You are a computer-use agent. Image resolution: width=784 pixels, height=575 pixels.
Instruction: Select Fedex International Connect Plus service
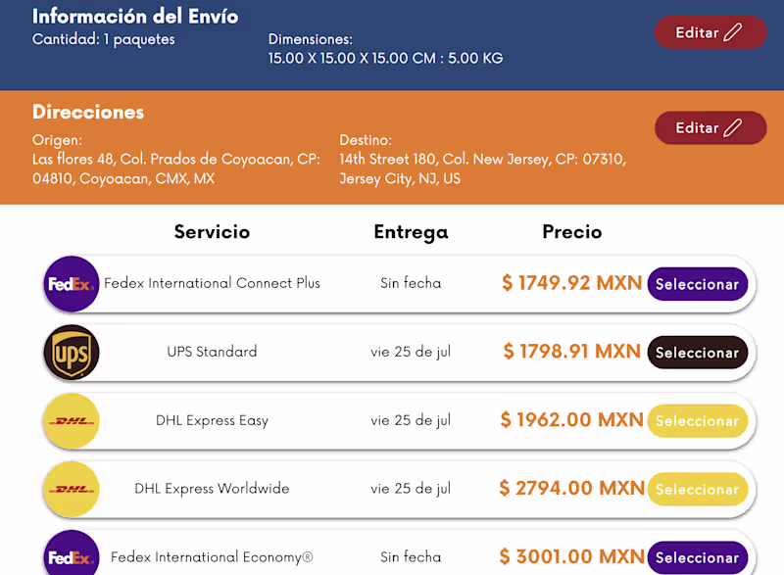tap(697, 284)
